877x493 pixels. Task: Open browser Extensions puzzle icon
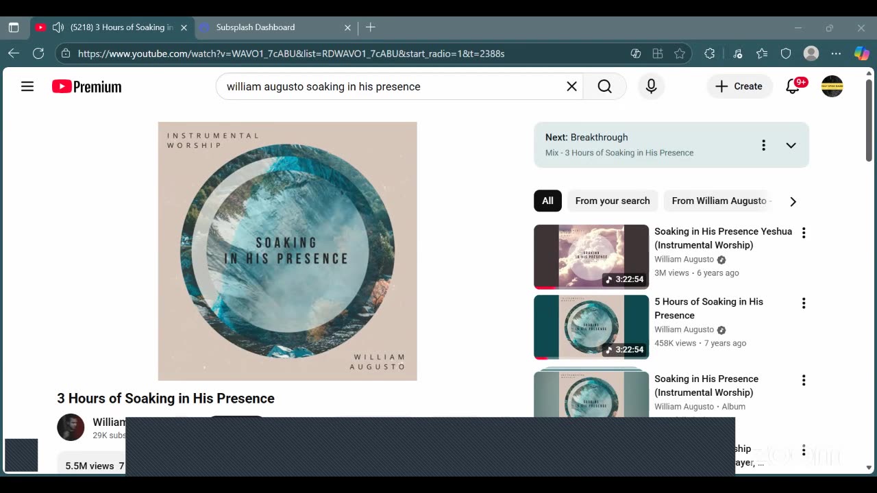point(710,53)
